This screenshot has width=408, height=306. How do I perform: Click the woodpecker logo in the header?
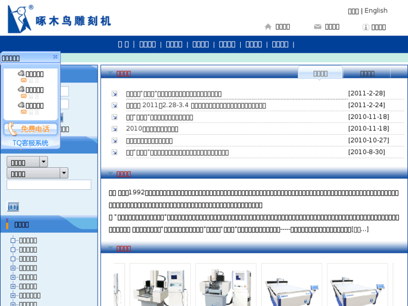point(20,19)
